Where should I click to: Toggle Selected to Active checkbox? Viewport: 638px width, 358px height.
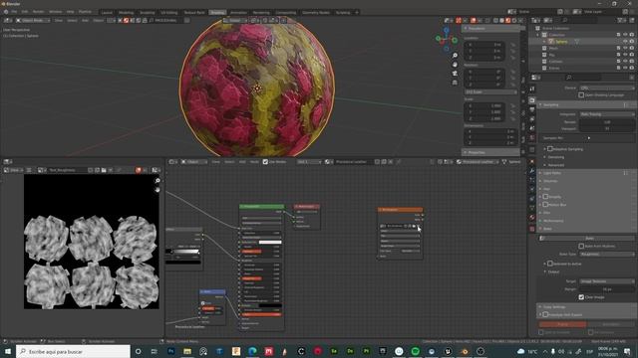point(549,264)
